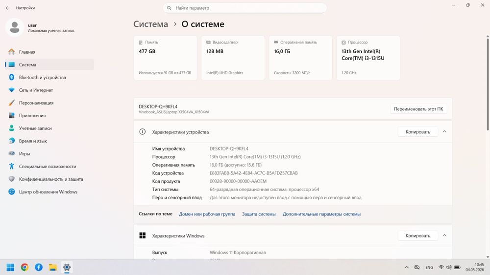Click the Система monitor icon

pyautogui.click(x=12, y=64)
